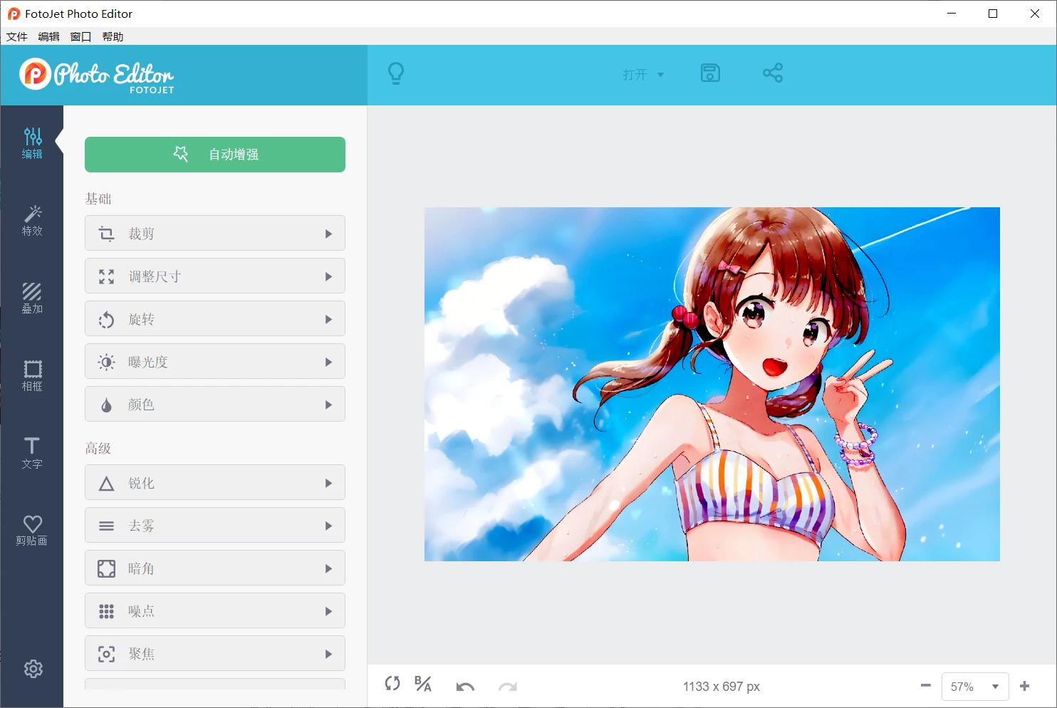The height and width of the screenshot is (708, 1057).
Task: Toggle before/after compare icon
Action: coord(423,684)
